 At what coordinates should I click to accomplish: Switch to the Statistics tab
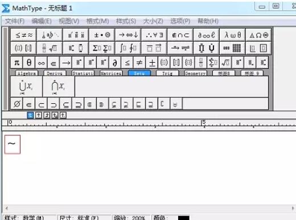click(x=83, y=73)
